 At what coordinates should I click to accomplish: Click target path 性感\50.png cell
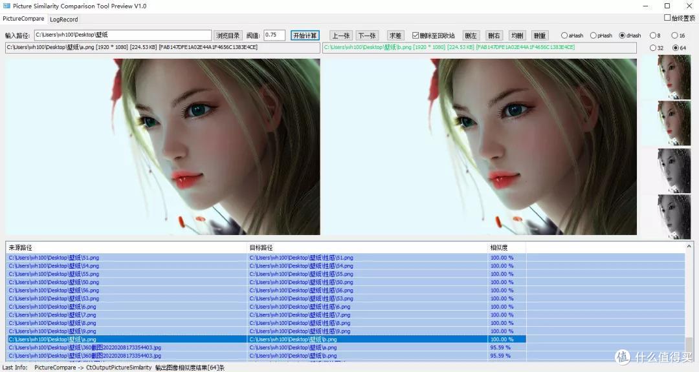(368, 282)
